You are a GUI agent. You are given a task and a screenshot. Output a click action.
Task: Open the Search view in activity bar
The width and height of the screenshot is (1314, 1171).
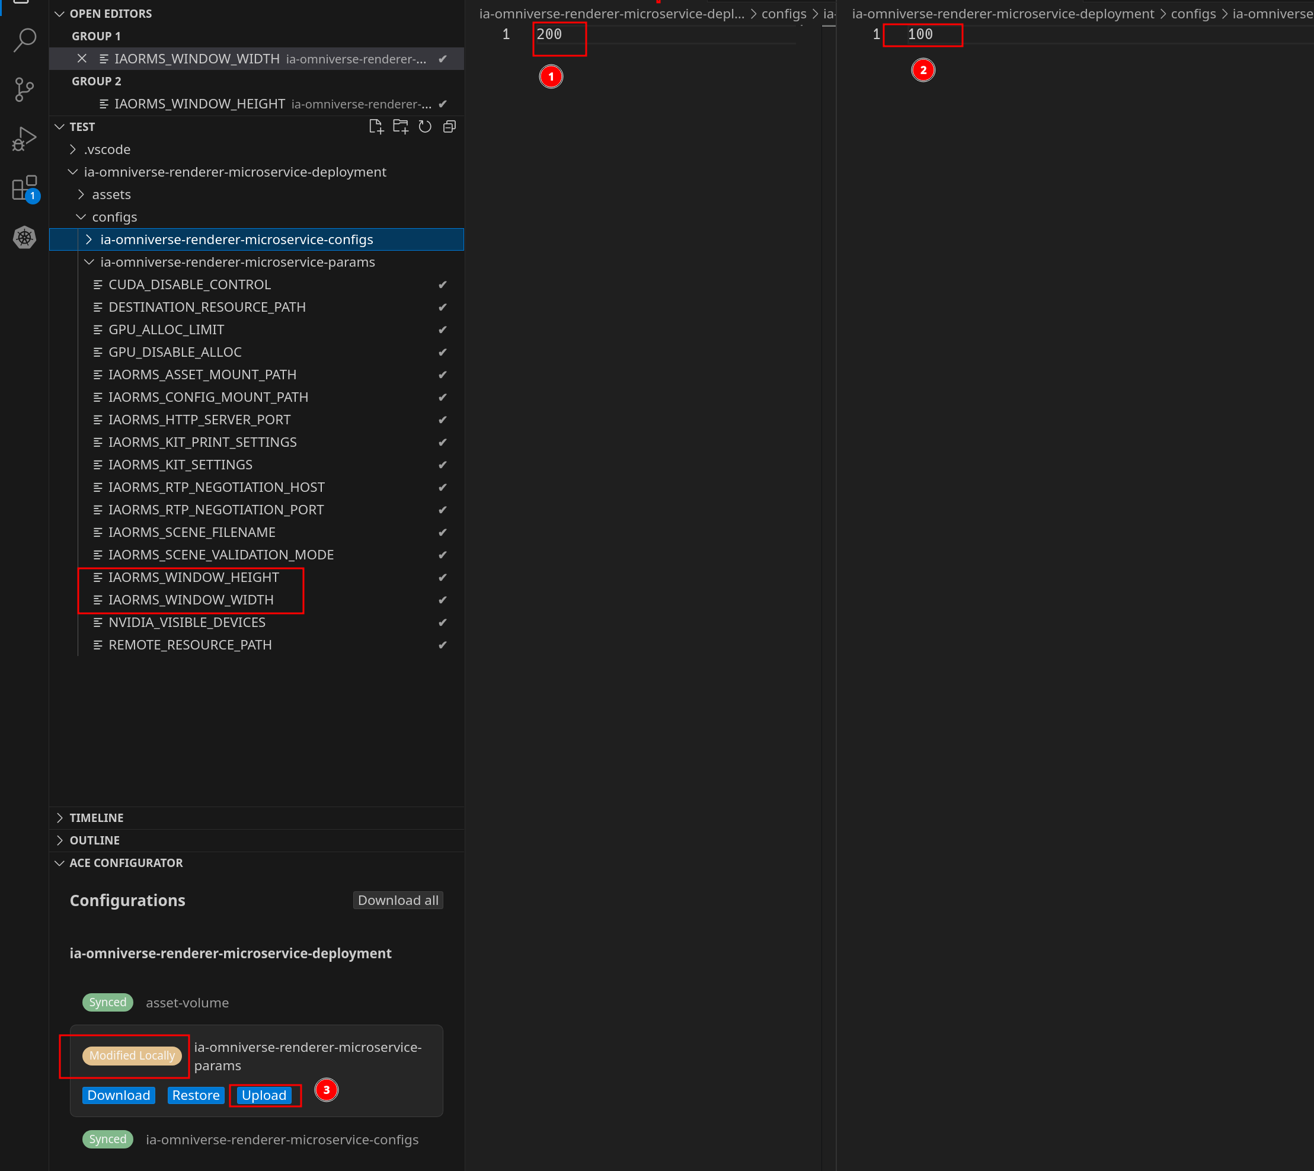(24, 39)
